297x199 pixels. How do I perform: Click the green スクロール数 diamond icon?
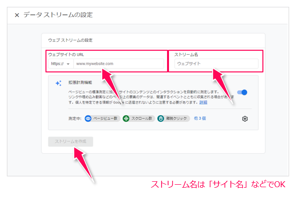tap(126, 119)
